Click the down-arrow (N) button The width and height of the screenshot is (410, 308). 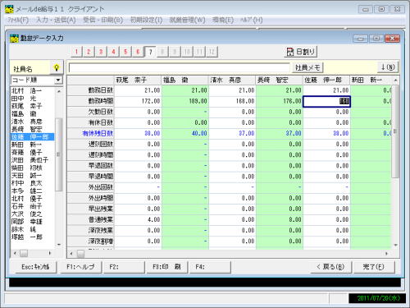pyautogui.click(x=388, y=67)
